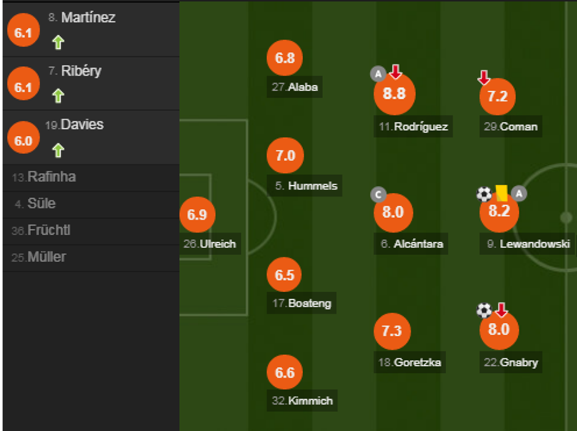Viewport: 577px width, 431px height.
Task: Click the red substitution arrow above Coman
Action: click(x=484, y=77)
